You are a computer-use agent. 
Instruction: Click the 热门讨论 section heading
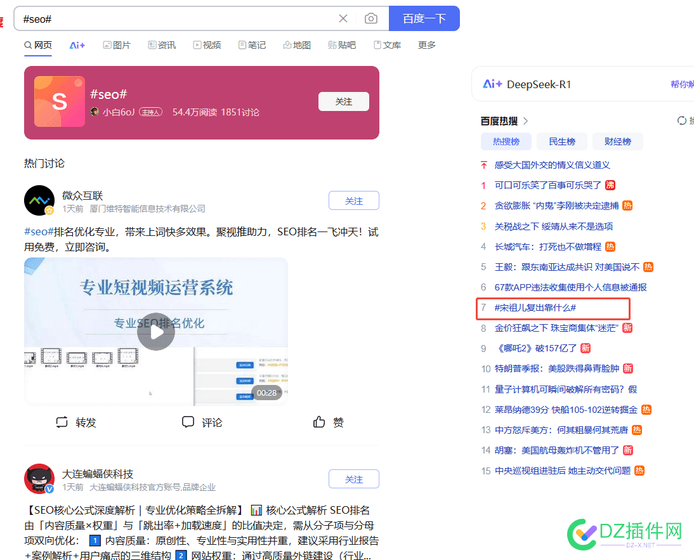(44, 164)
